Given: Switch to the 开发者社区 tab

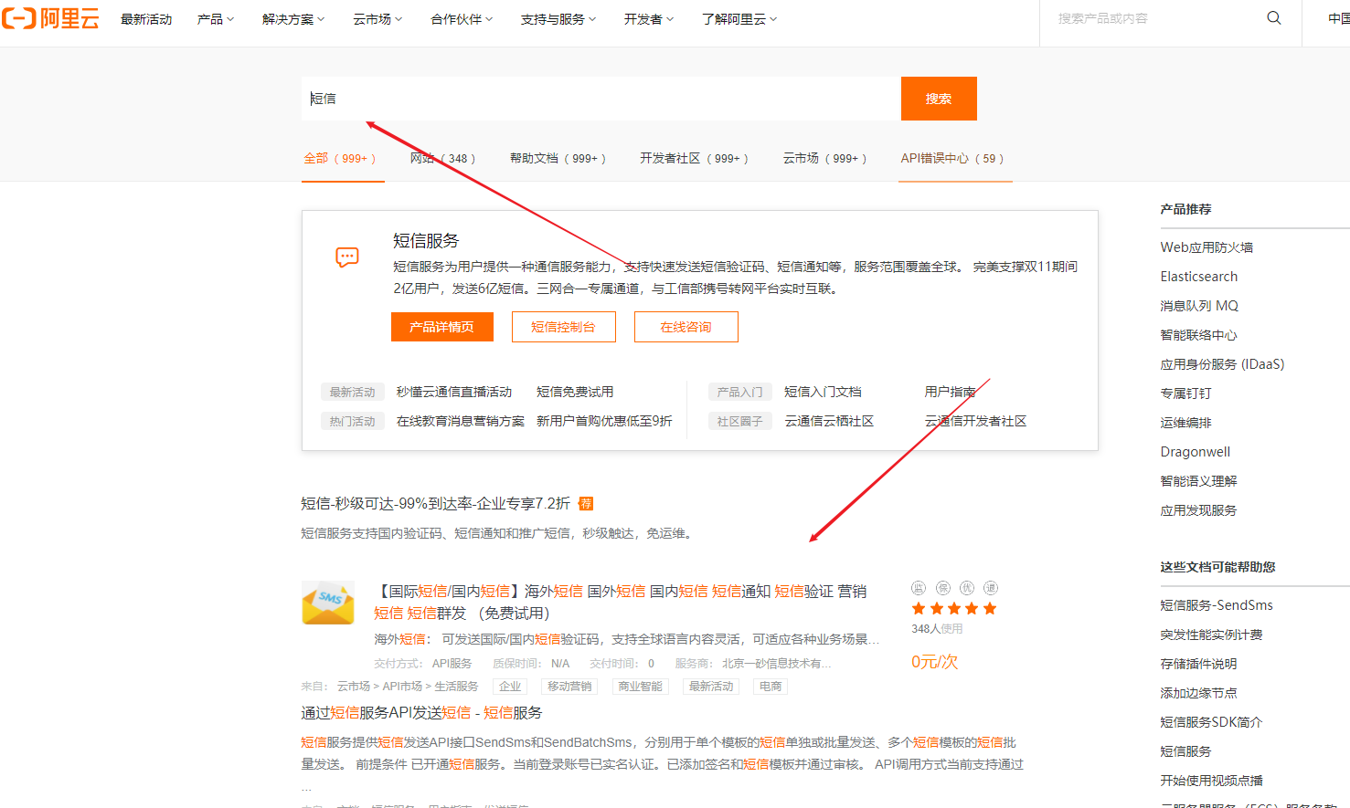Looking at the screenshot, I should [694, 158].
